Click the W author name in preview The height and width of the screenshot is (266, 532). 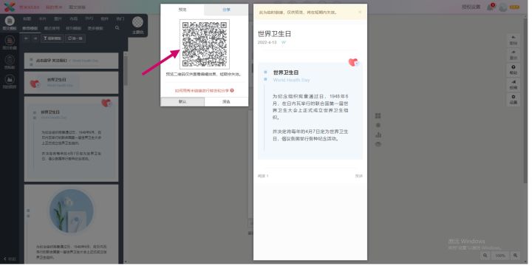tap(284, 42)
